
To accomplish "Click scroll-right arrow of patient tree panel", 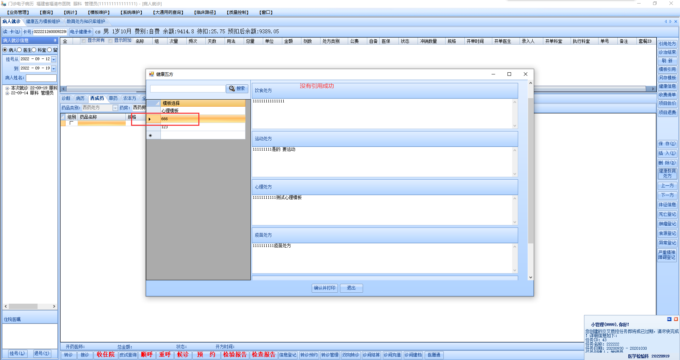I will (x=54, y=306).
